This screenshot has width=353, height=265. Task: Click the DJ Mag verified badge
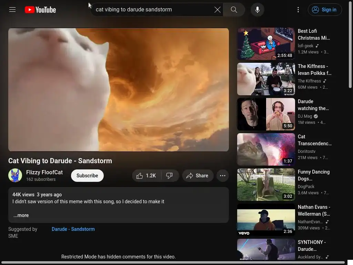coord(316,116)
